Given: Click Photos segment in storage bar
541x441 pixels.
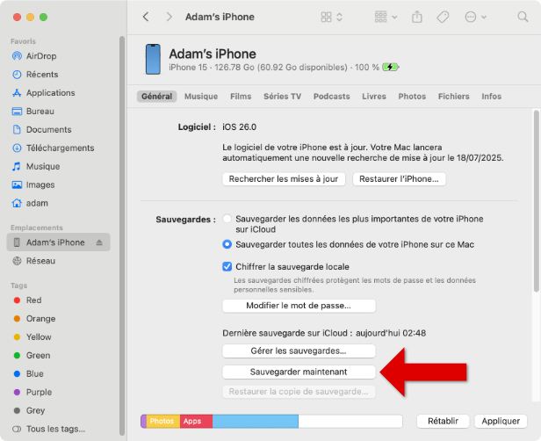Looking at the screenshot, I should pos(162,422).
